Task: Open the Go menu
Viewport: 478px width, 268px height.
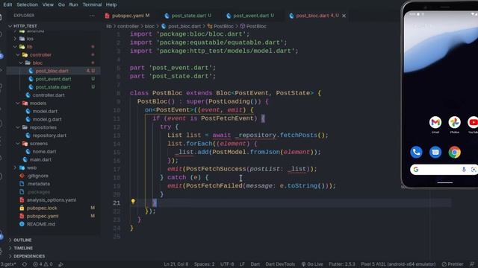Action: coord(61,4)
